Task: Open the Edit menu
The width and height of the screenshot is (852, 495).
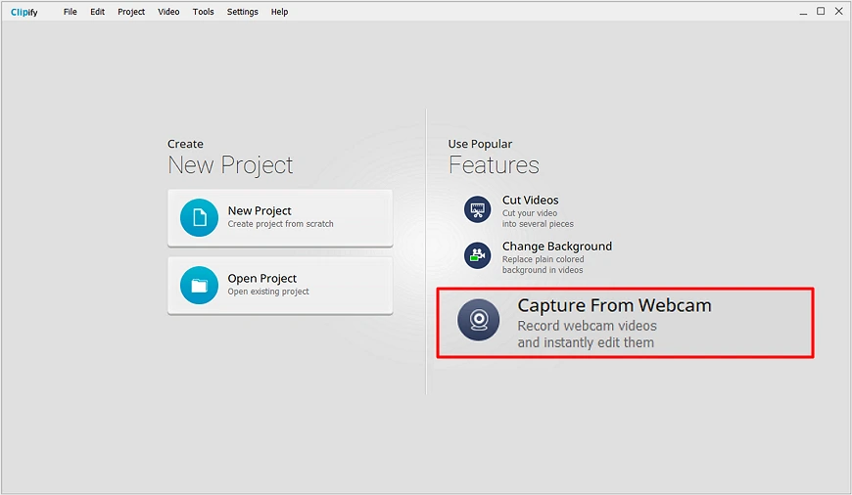Action: (x=97, y=12)
